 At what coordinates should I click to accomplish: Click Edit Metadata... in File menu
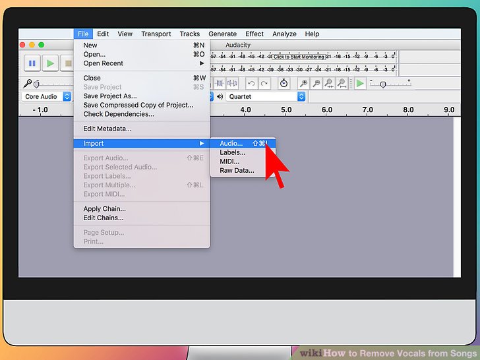coord(107,129)
